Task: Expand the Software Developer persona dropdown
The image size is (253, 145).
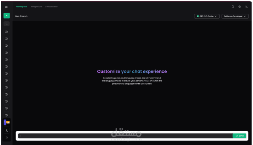Action: coord(235,16)
